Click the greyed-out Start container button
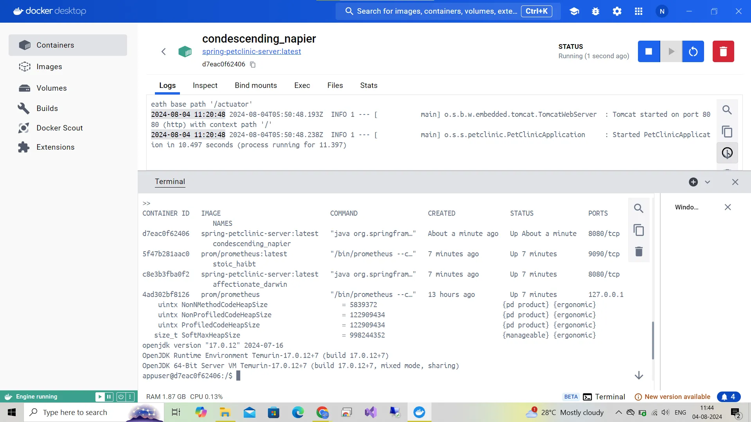Screen dimensions: 751x422 click(x=671, y=51)
